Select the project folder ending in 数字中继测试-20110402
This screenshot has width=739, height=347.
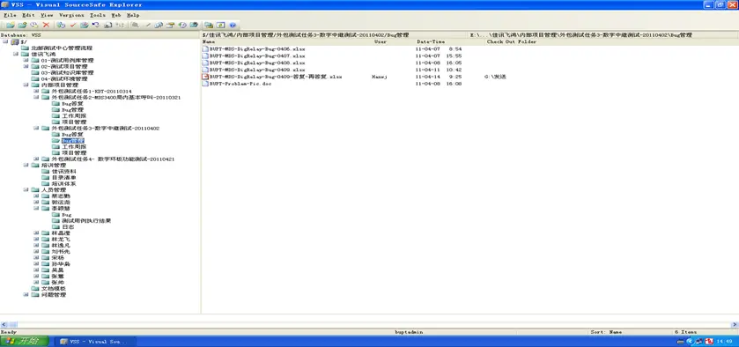tap(105, 129)
